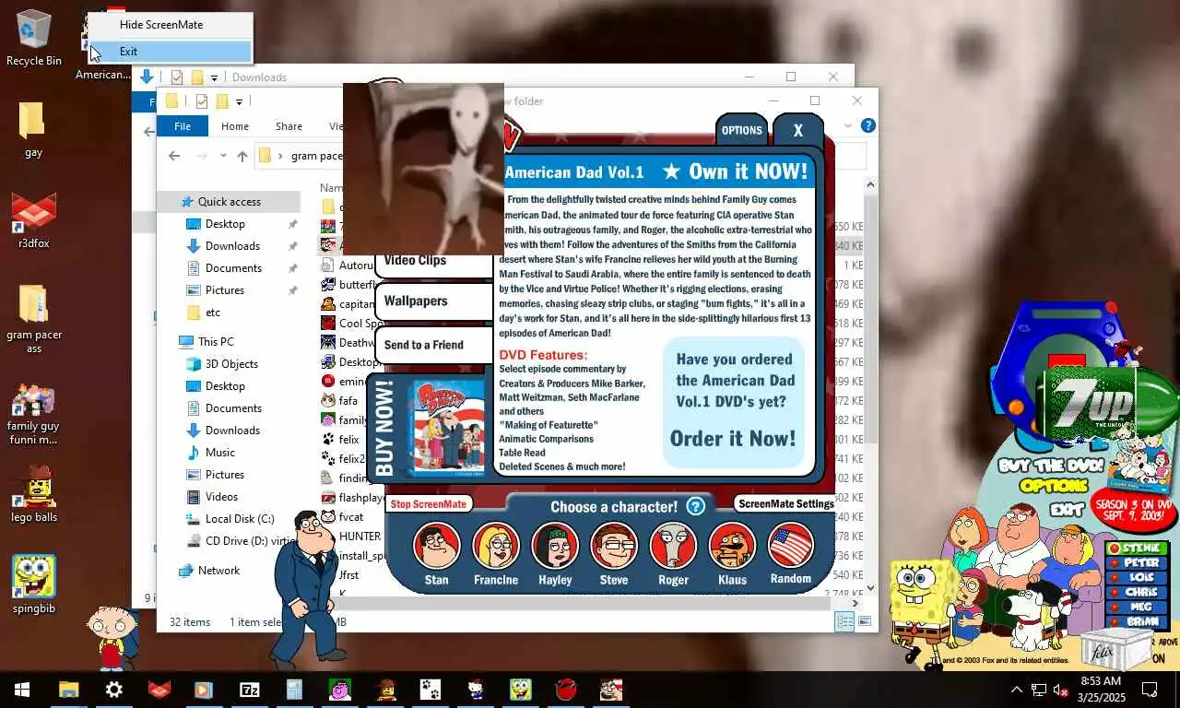Switch to details view in Explorer status bar
This screenshot has height=708, width=1180.
coord(844,622)
